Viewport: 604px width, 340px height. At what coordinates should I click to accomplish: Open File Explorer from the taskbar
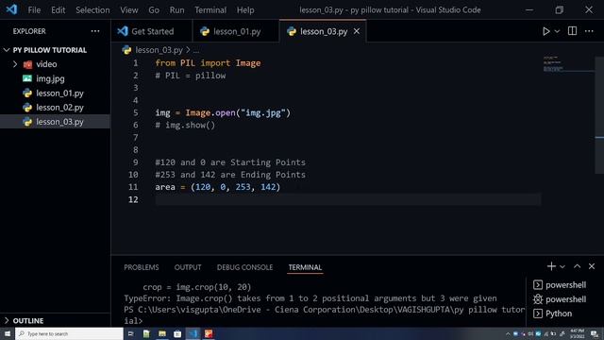[162, 333]
